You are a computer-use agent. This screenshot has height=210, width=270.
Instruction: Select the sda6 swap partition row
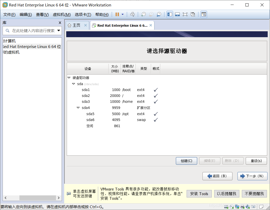167,120
